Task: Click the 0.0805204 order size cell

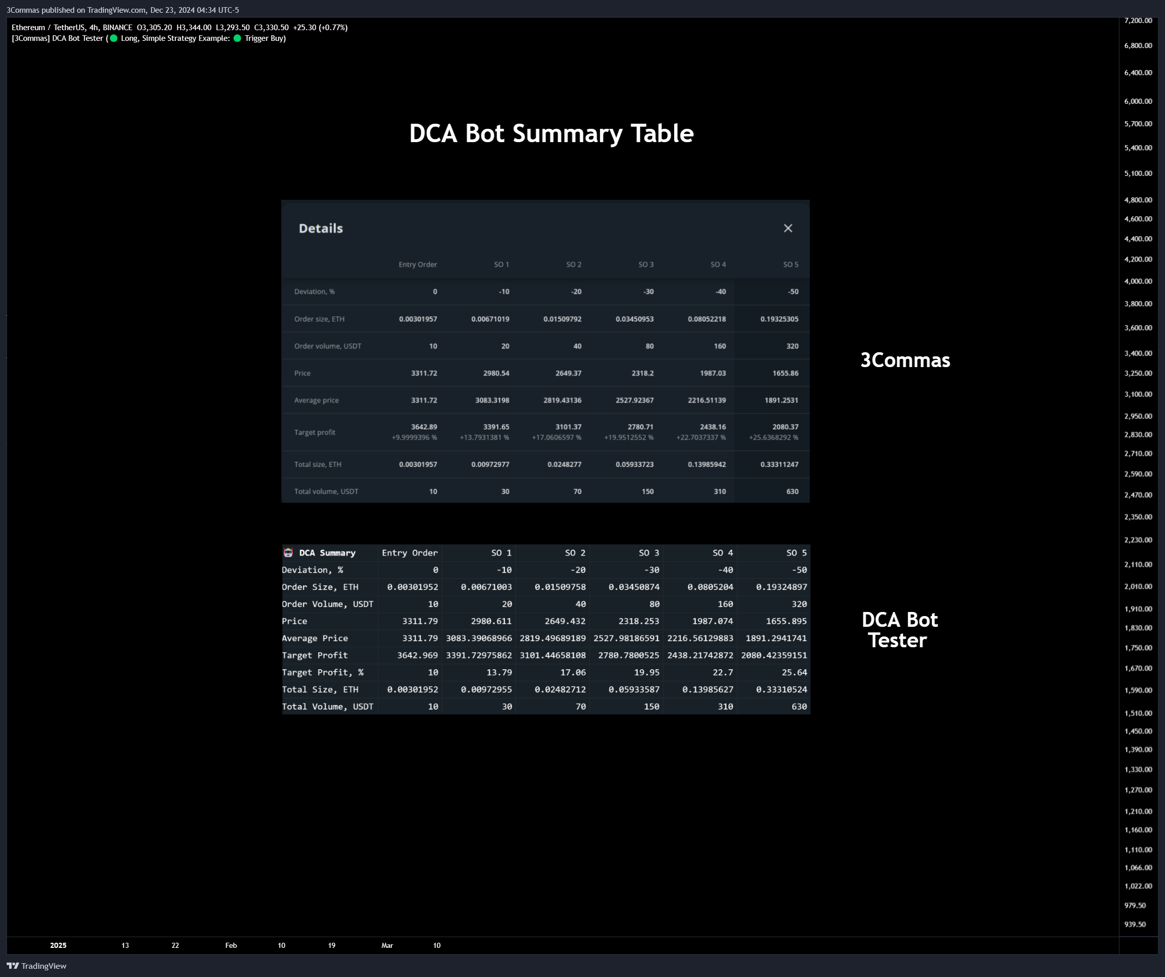Action: (x=711, y=587)
